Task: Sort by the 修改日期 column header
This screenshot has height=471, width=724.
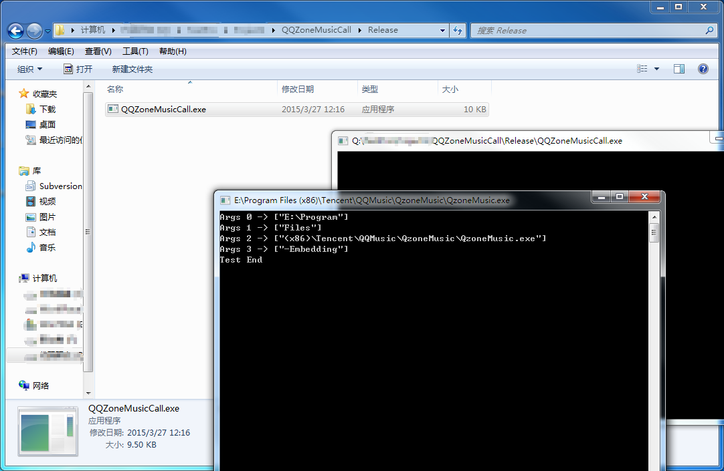Action: (x=318, y=89)
